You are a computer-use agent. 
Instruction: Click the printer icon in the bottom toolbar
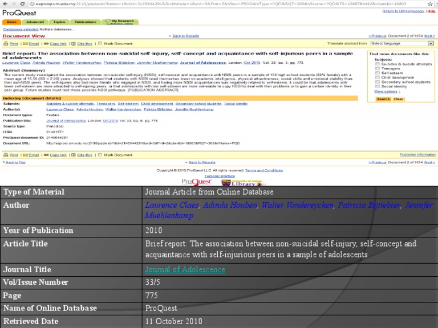tap(6, 155)
